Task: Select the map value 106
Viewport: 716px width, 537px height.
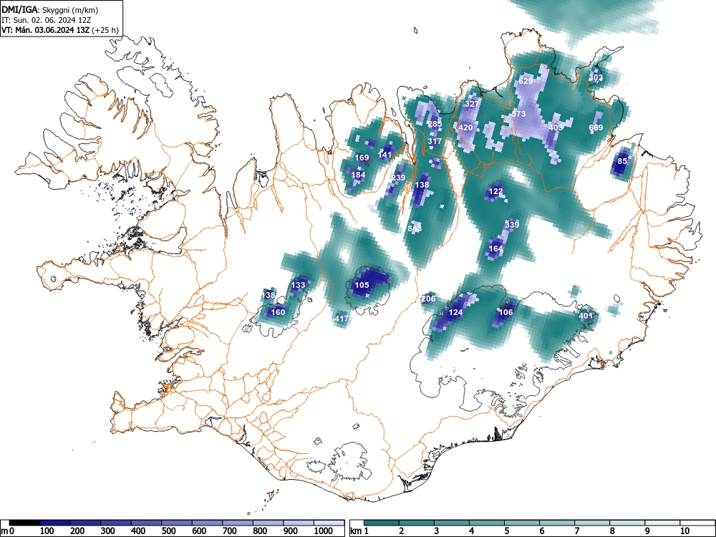Action: (505, 312)
